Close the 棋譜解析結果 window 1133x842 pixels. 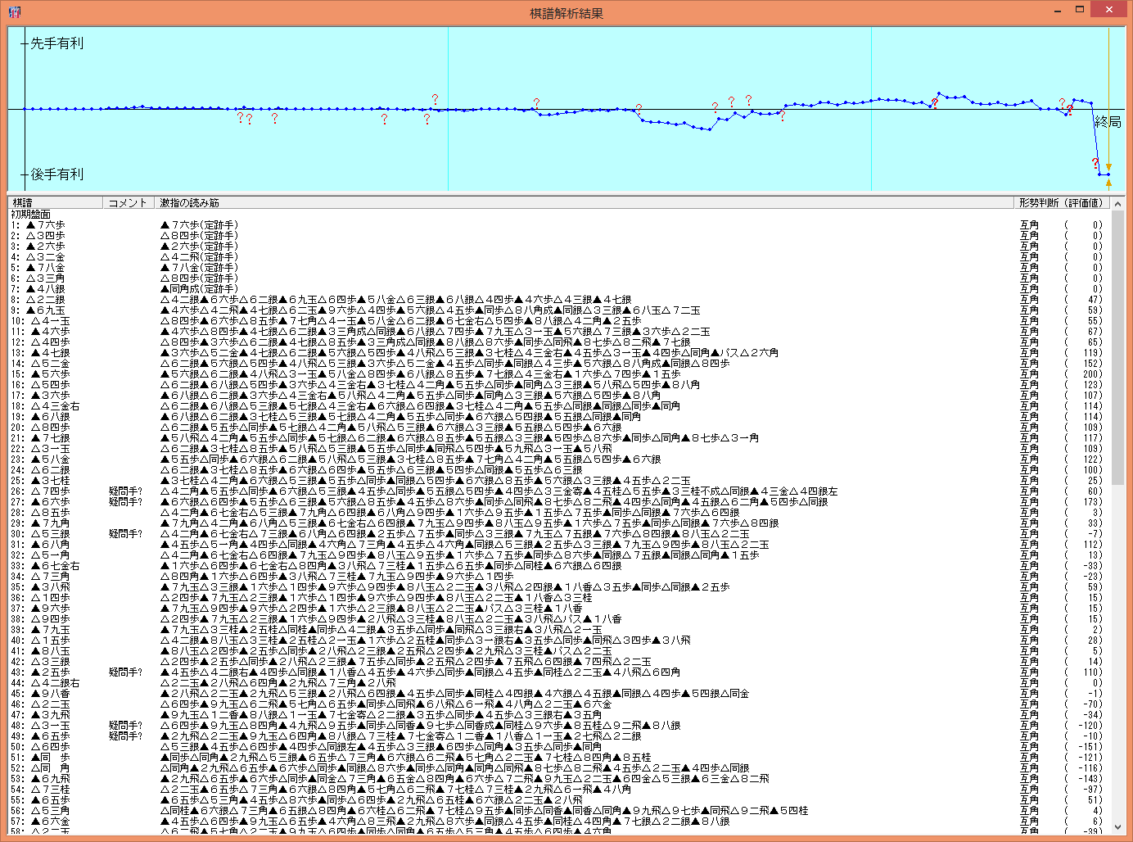pos(1109,10)
